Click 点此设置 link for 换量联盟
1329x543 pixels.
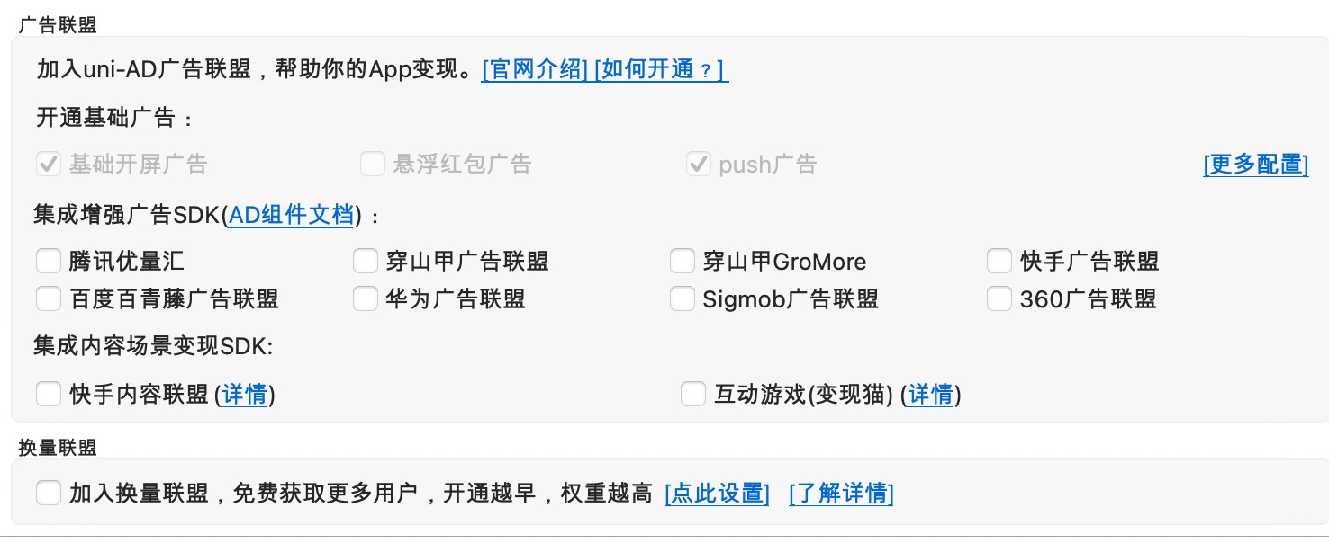717,494
